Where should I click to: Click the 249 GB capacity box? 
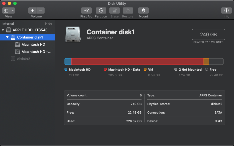(209, 34)
